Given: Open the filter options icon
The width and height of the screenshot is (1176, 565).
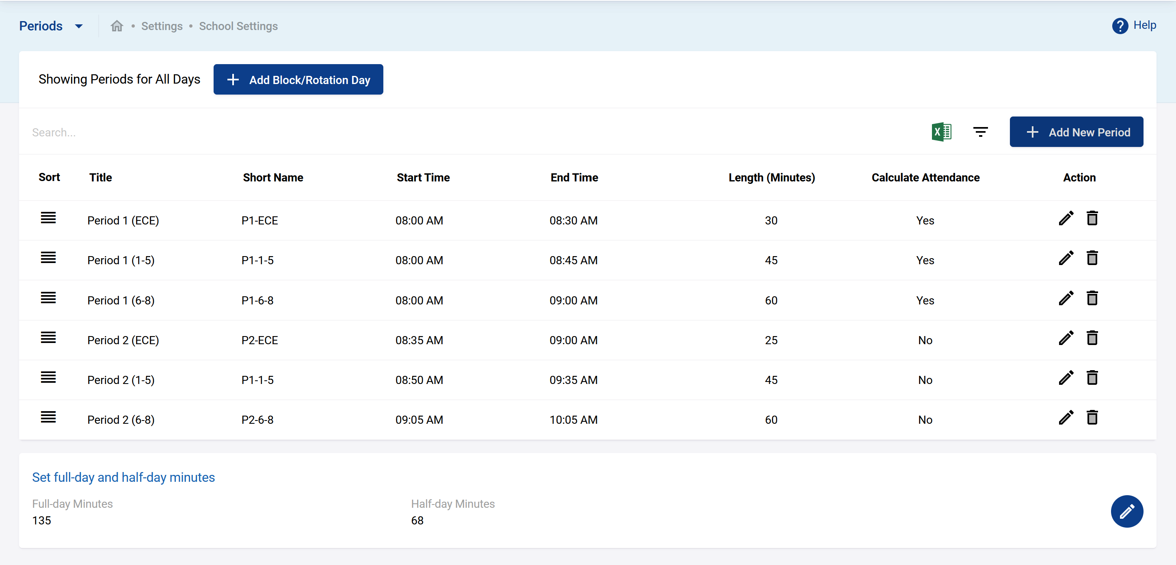Looking at the screenshot, I should tap(980, 132).
